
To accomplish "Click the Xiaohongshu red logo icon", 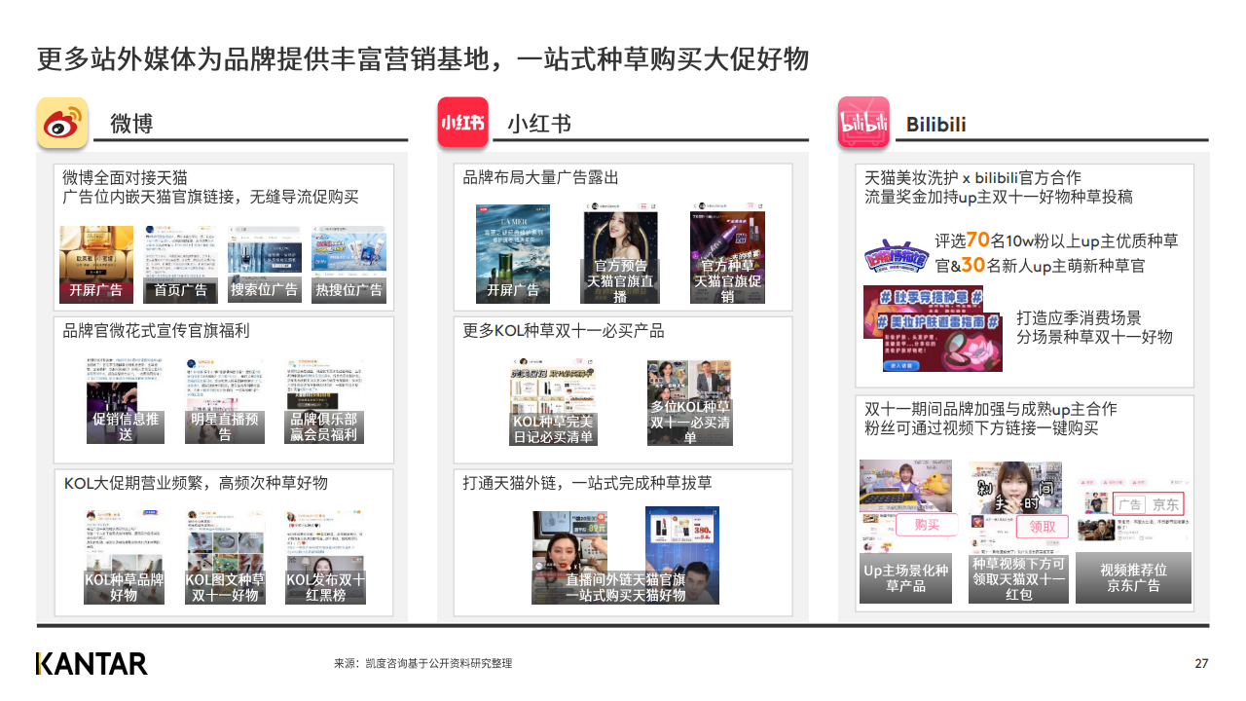I will (462, 123).
